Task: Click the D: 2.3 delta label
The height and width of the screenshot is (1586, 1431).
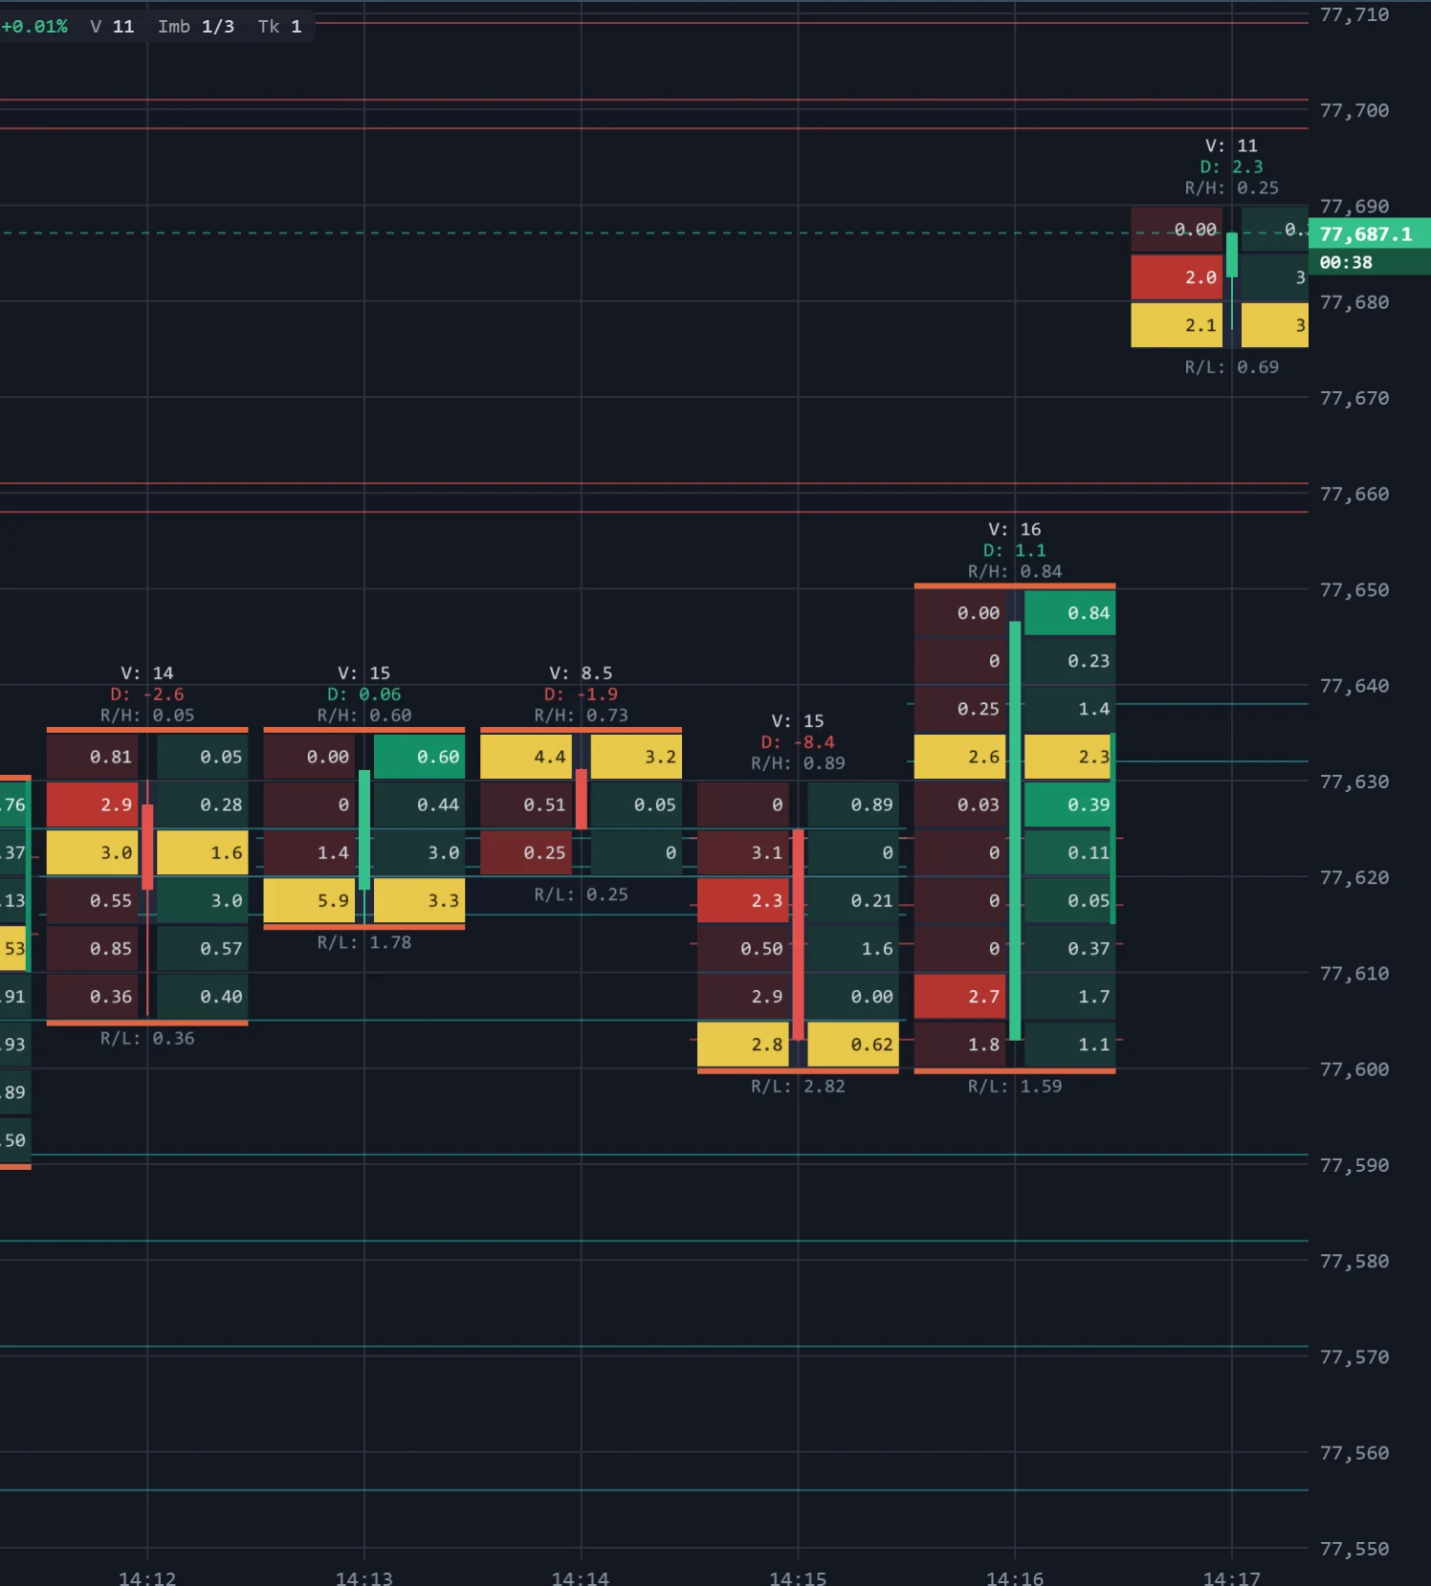Action: (x=1232, y=167)
